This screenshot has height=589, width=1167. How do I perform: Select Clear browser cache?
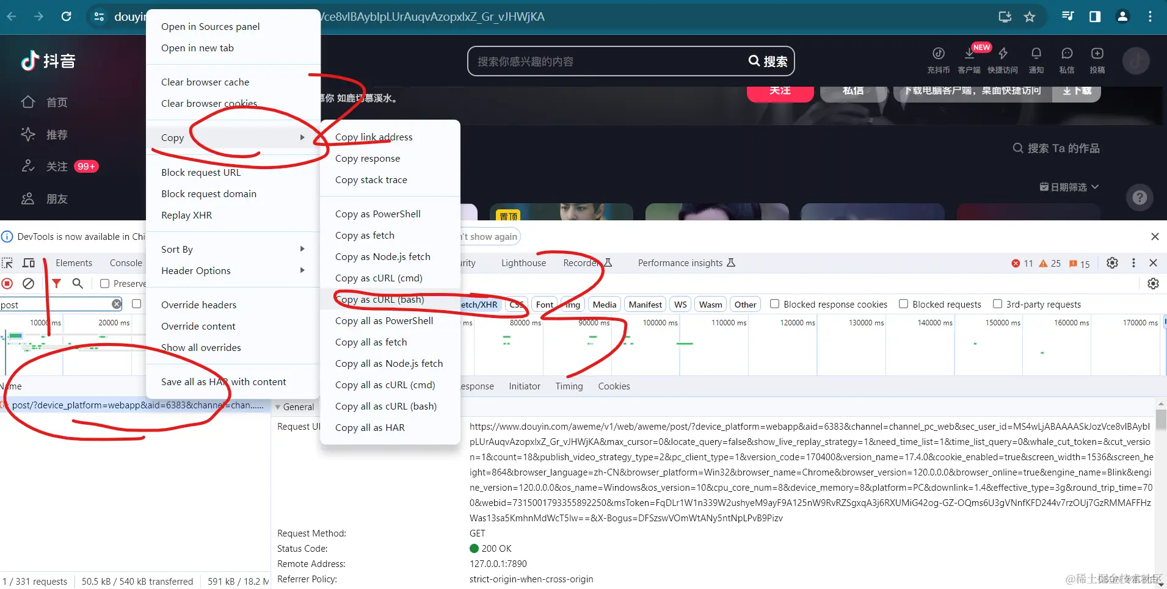(233, 82)
